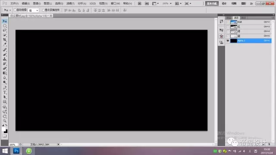This screenshot has width=276, height=155.
Task: Select the Essentials workspace button
Action: click(212, 3)
